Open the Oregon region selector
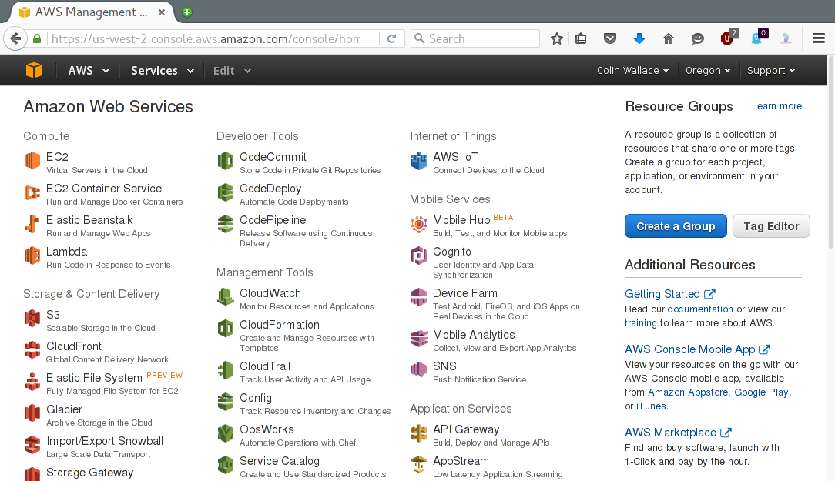The image size is (835, 481). [708, 71]
